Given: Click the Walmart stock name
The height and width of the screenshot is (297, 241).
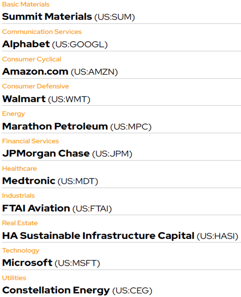Looking at the screenshot, I should [24, 99].
